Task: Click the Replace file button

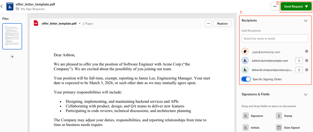Action: click(x=222, y=24)
